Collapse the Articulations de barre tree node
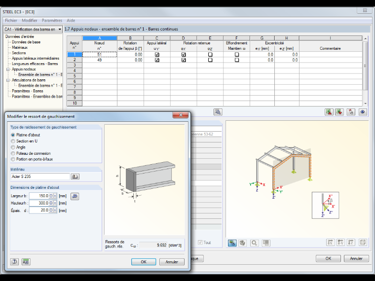The image size is (375, 281). 8,80
